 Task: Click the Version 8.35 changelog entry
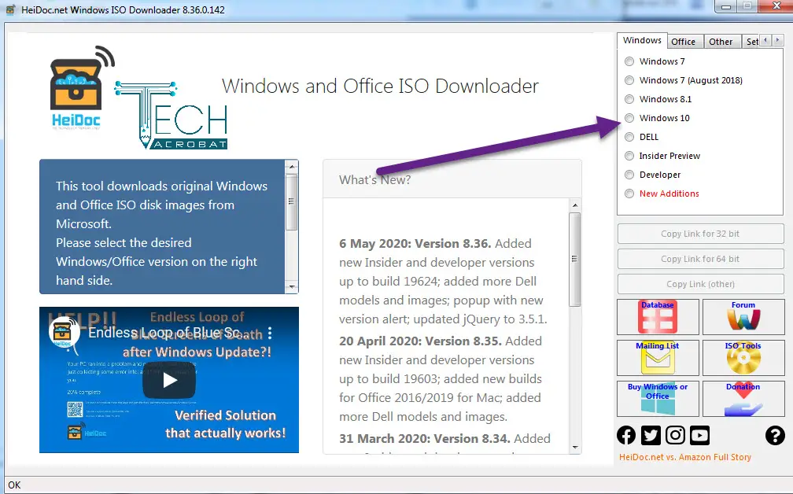tap(441, 378)
